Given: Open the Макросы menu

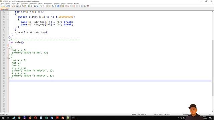Looking at the screenshot, I should click(57, 4).
